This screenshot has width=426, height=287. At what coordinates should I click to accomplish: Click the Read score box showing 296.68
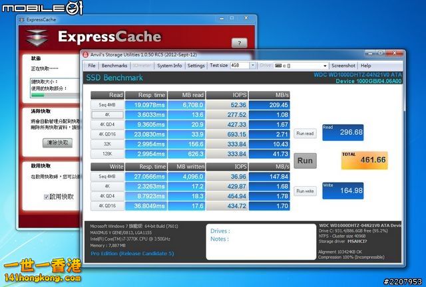pos(343,132)
